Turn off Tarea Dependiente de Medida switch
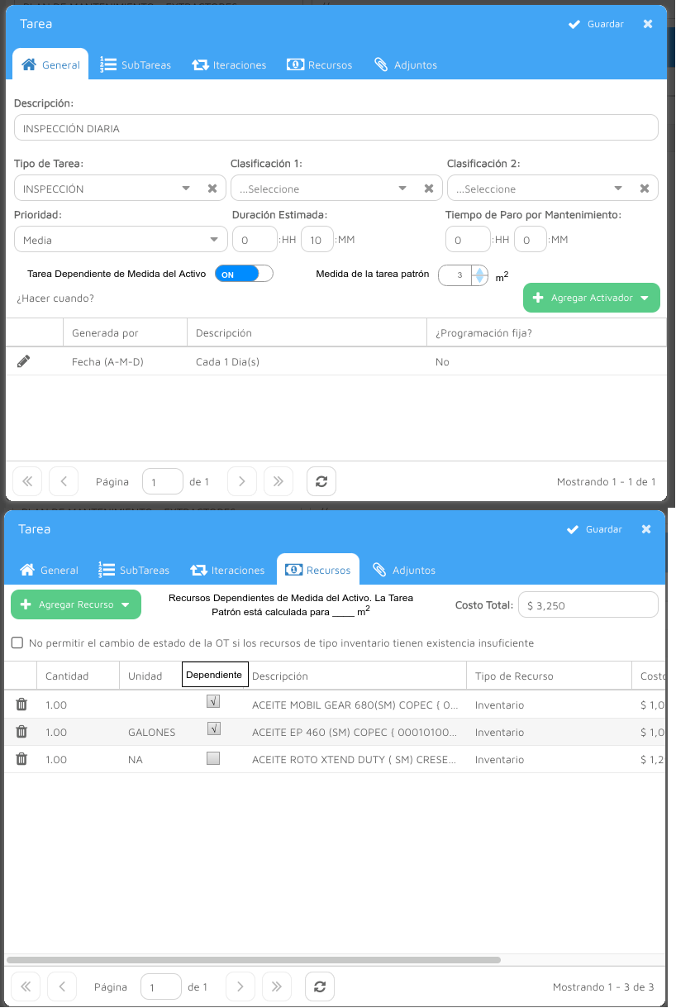The width and height of the screenshot is (676, 1008). point(243,274)
